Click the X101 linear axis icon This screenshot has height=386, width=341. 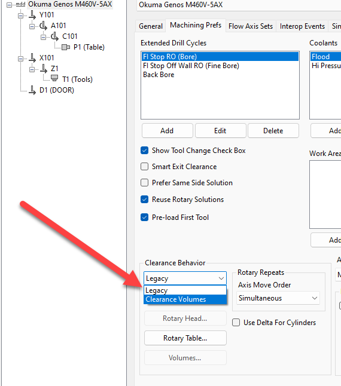tap(32, 58)
